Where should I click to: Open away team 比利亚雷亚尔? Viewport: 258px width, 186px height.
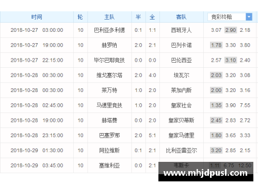click(x=181, y=151)
